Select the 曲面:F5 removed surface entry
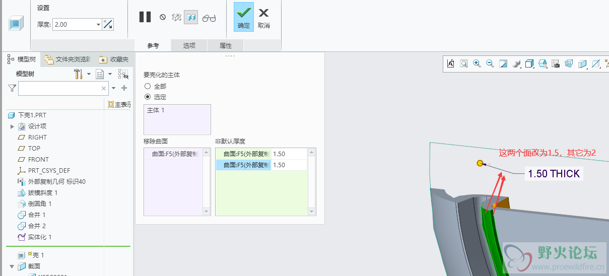609x276 pixels. tap(174, 153)
